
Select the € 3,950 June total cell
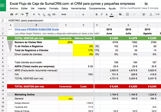[x=109, y=38]
